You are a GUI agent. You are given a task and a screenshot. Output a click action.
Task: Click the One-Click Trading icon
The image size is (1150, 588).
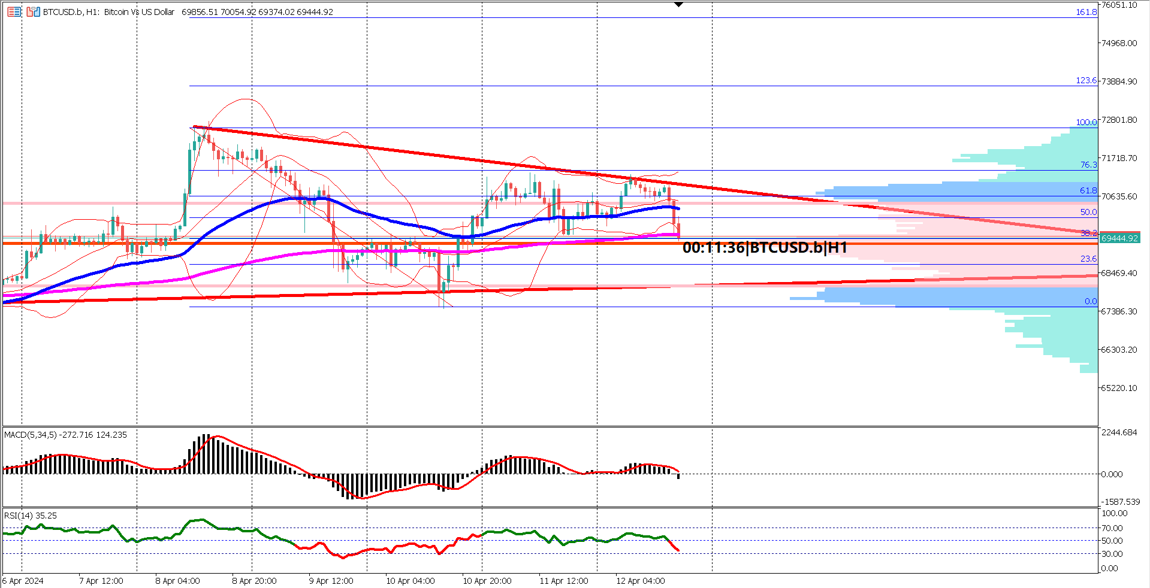pyautogui.click(x=34, y=12)
